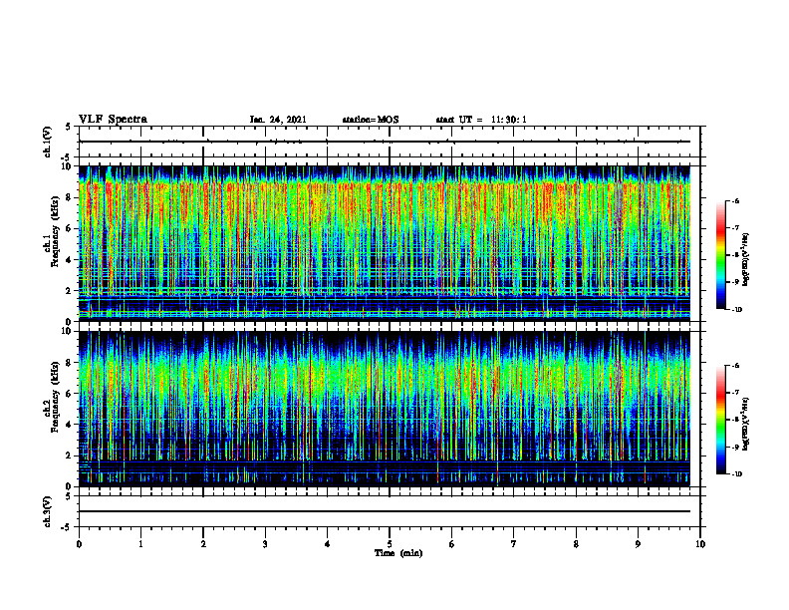Click the time axis tick label "5"
Viewport: 789px width, 610px height.
[x=390, y=544]
